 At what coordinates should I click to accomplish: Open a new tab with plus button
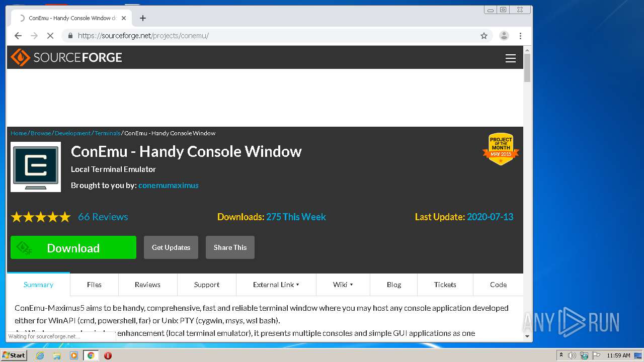pos(143,18)
